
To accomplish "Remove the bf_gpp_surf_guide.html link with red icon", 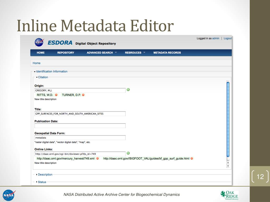I will 192,158.
